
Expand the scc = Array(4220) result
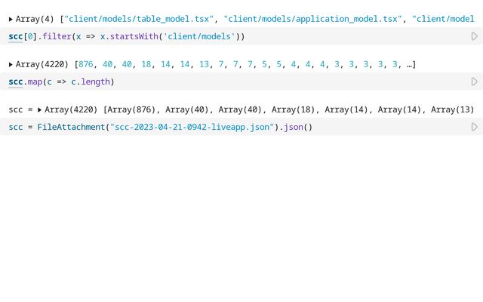coord(39,109)
